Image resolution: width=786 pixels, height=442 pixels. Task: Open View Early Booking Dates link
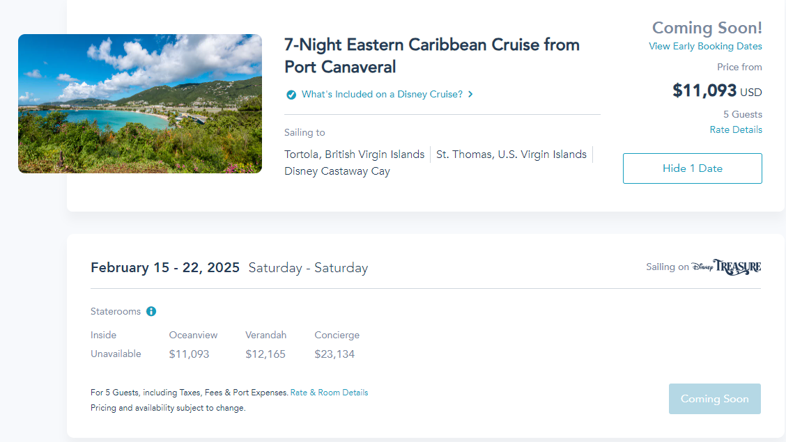705,46
